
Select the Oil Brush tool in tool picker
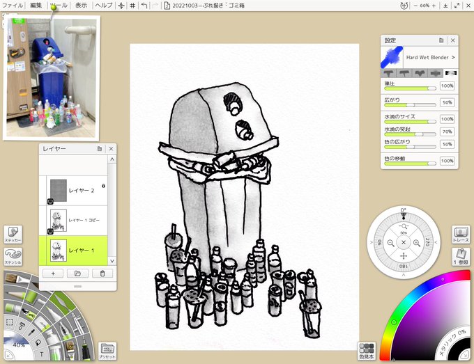click(17, 278)
